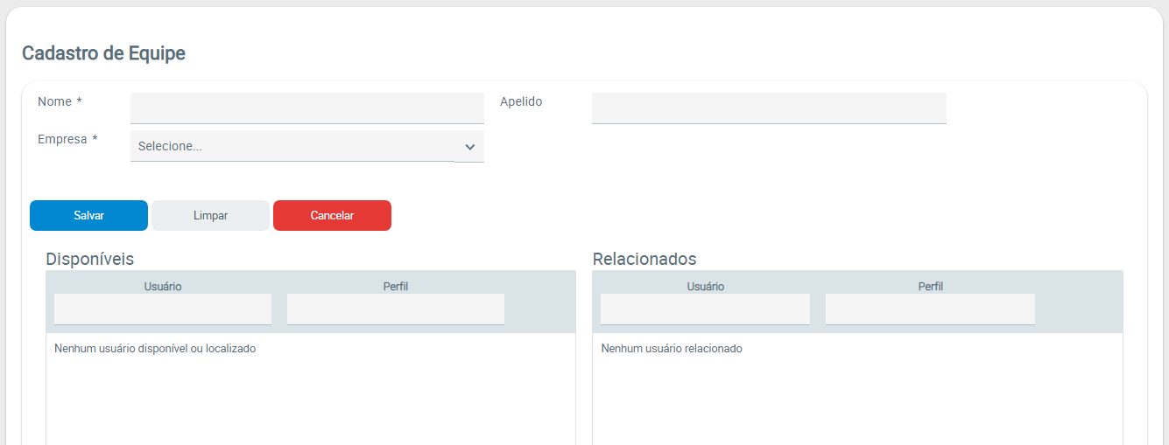The width and height of the screenshot is (1169, 445).
Task: Click the Disponíveis section heading
Action: pyautogui.click(x=89, y=259)
